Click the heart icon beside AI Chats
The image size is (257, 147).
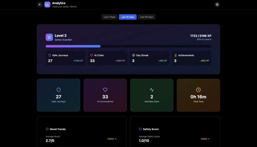point(92,55)
